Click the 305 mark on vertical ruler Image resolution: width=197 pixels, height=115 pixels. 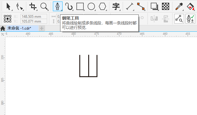click(2, 80)
